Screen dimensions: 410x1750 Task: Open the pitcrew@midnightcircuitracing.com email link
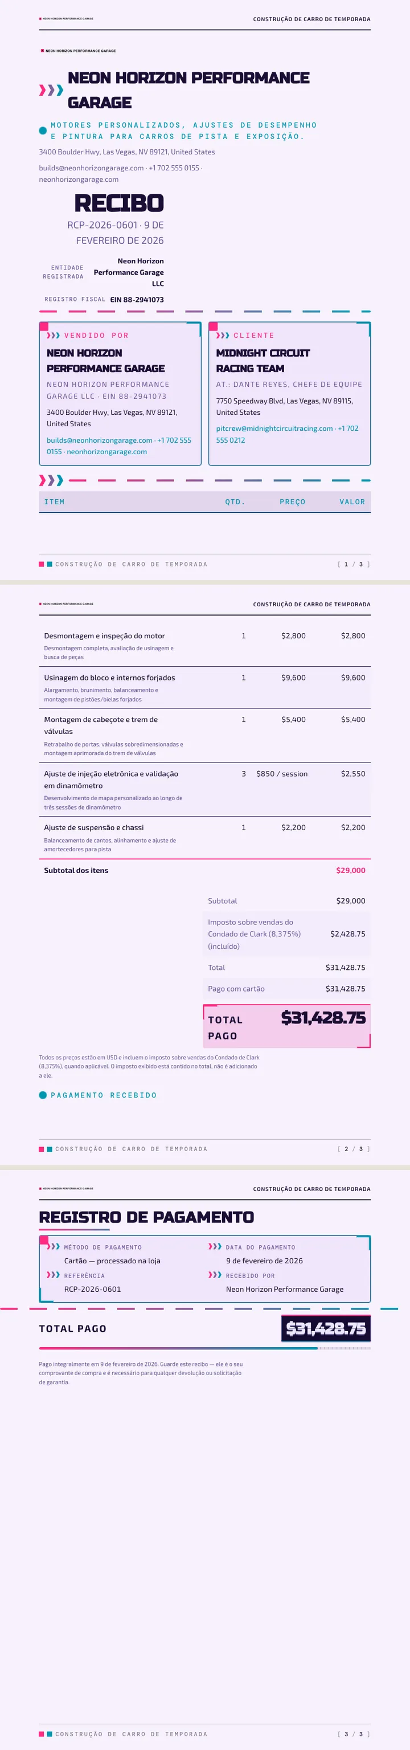[274, 429]
